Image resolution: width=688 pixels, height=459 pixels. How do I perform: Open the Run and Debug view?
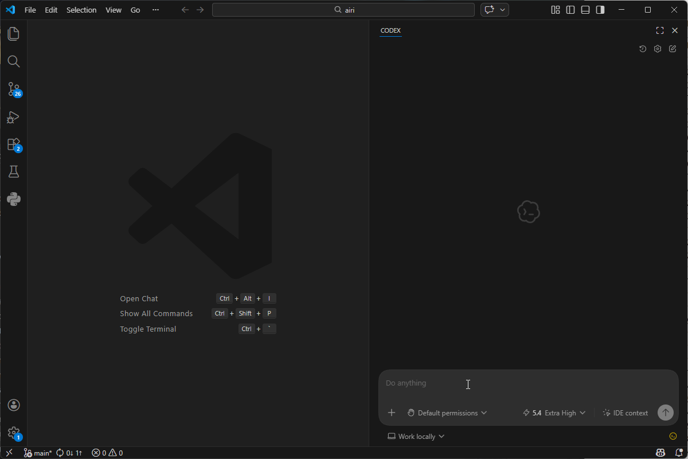pyautogui.click(x=14, y=117)
